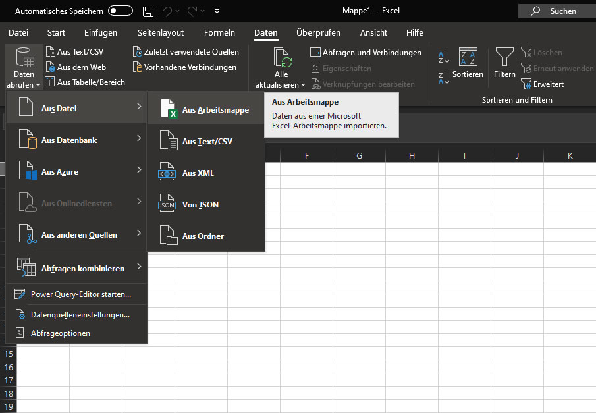
Task: Click the Zuletzt verwendete Quellen icon
Action: (137, 52)
